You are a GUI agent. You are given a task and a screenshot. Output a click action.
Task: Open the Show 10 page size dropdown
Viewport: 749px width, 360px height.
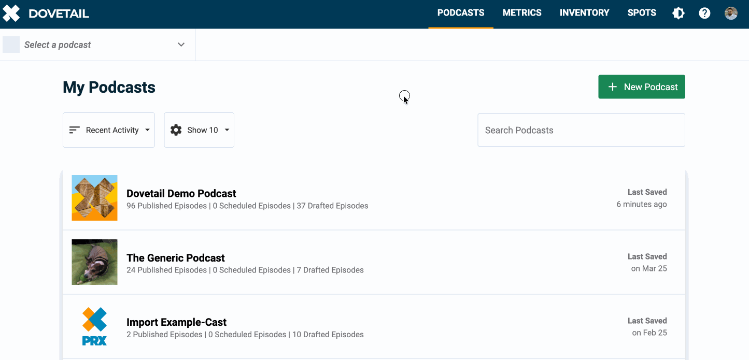[199, 130]
